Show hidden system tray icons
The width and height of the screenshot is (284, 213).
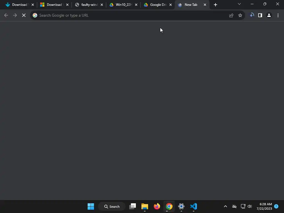(225, 206)
